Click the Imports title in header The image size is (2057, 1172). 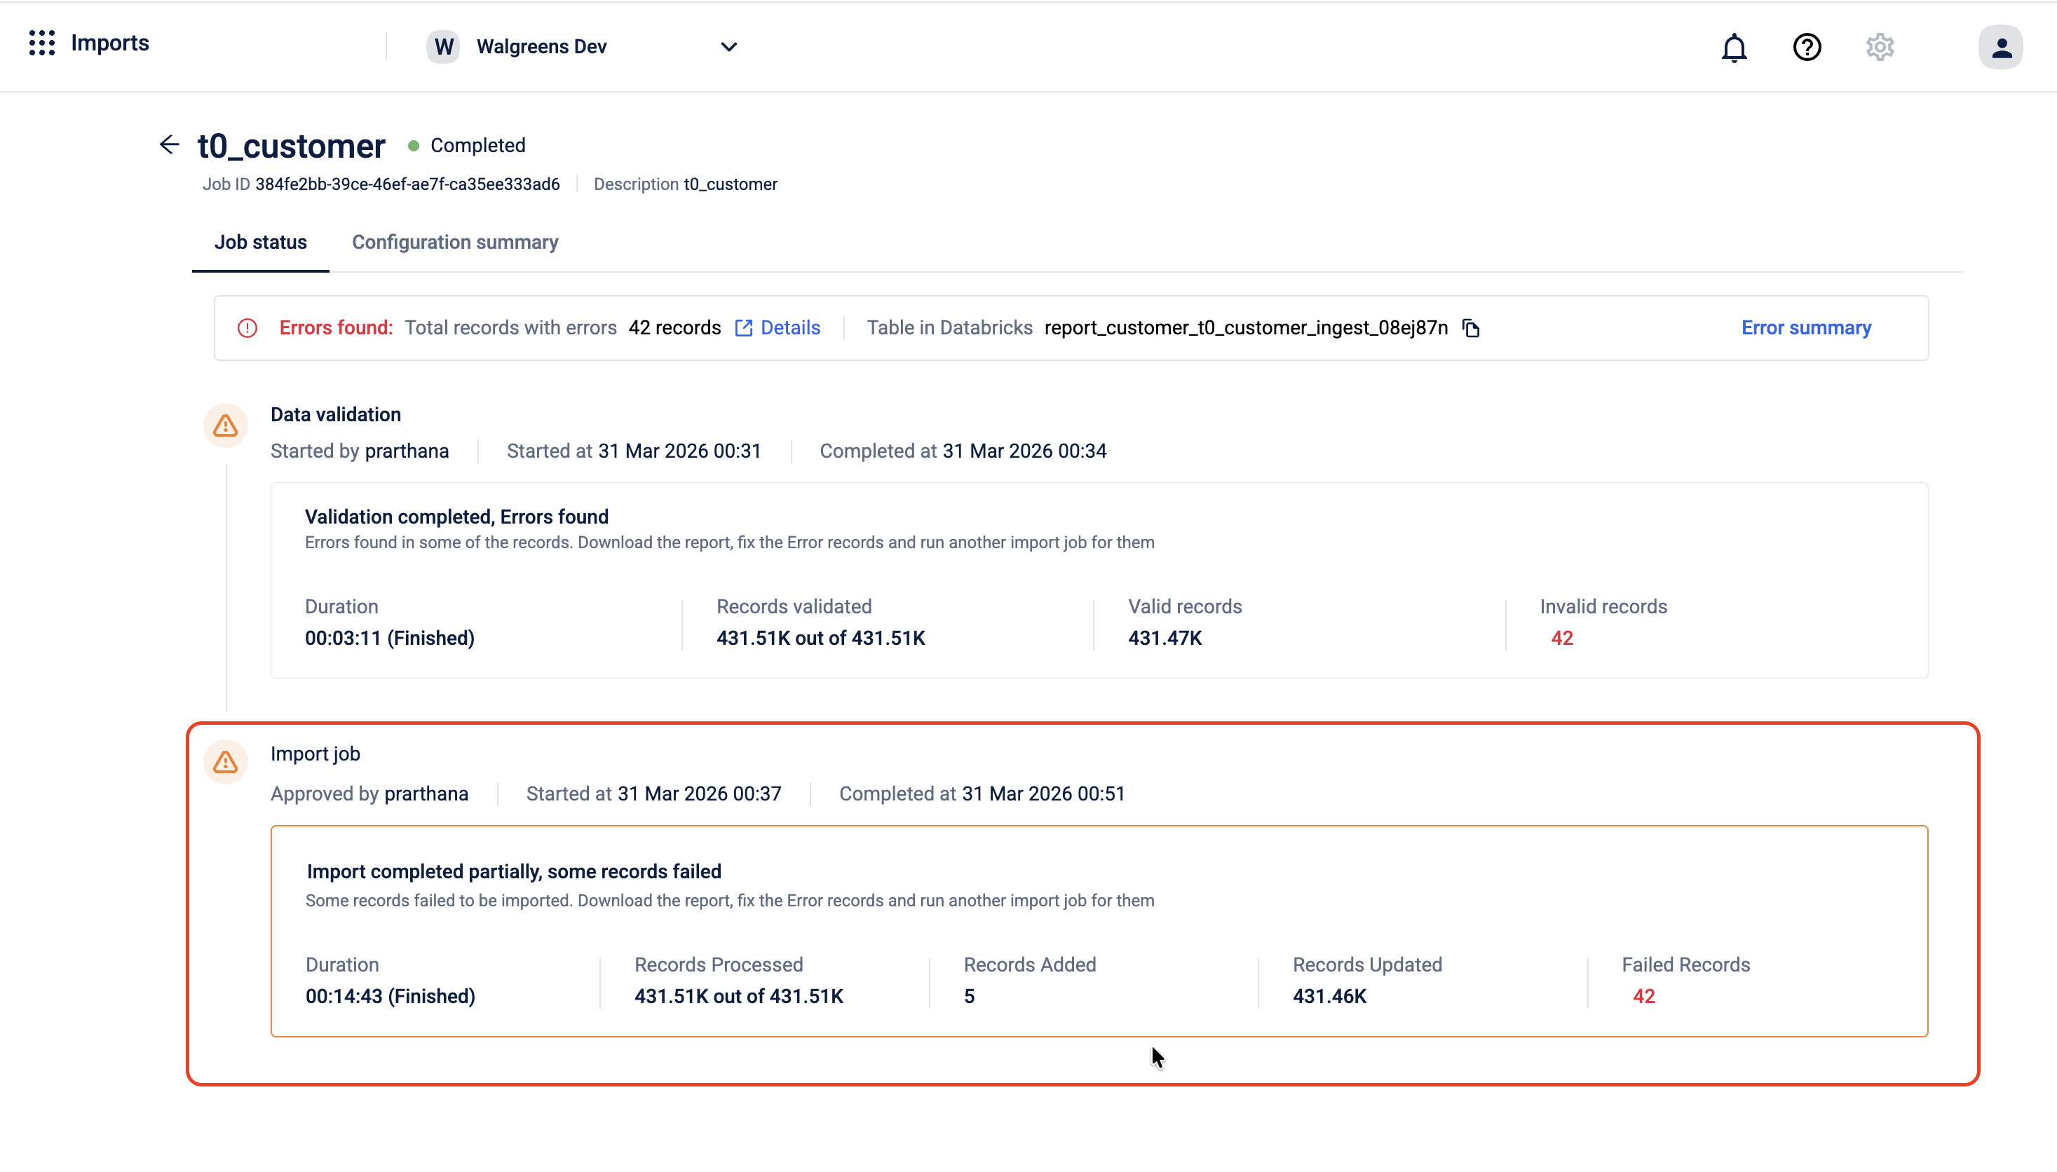coord(109,43)
